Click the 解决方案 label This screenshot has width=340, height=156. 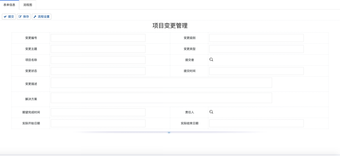click(31, 99)
